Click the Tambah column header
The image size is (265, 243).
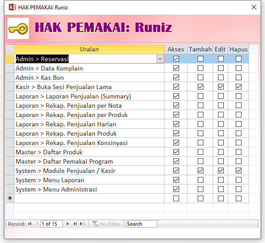[x=200, y=49]
